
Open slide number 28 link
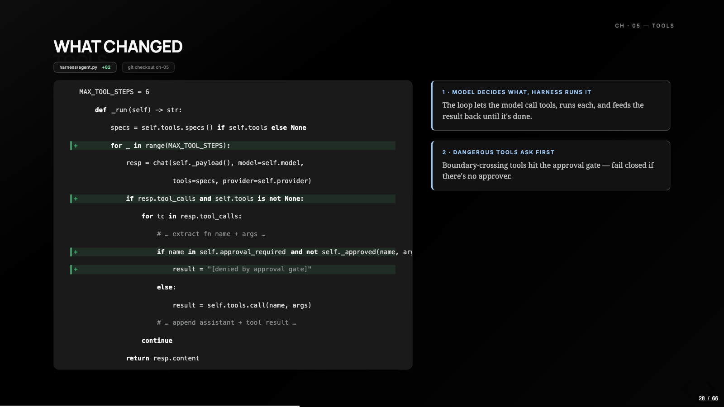(702, 398)
